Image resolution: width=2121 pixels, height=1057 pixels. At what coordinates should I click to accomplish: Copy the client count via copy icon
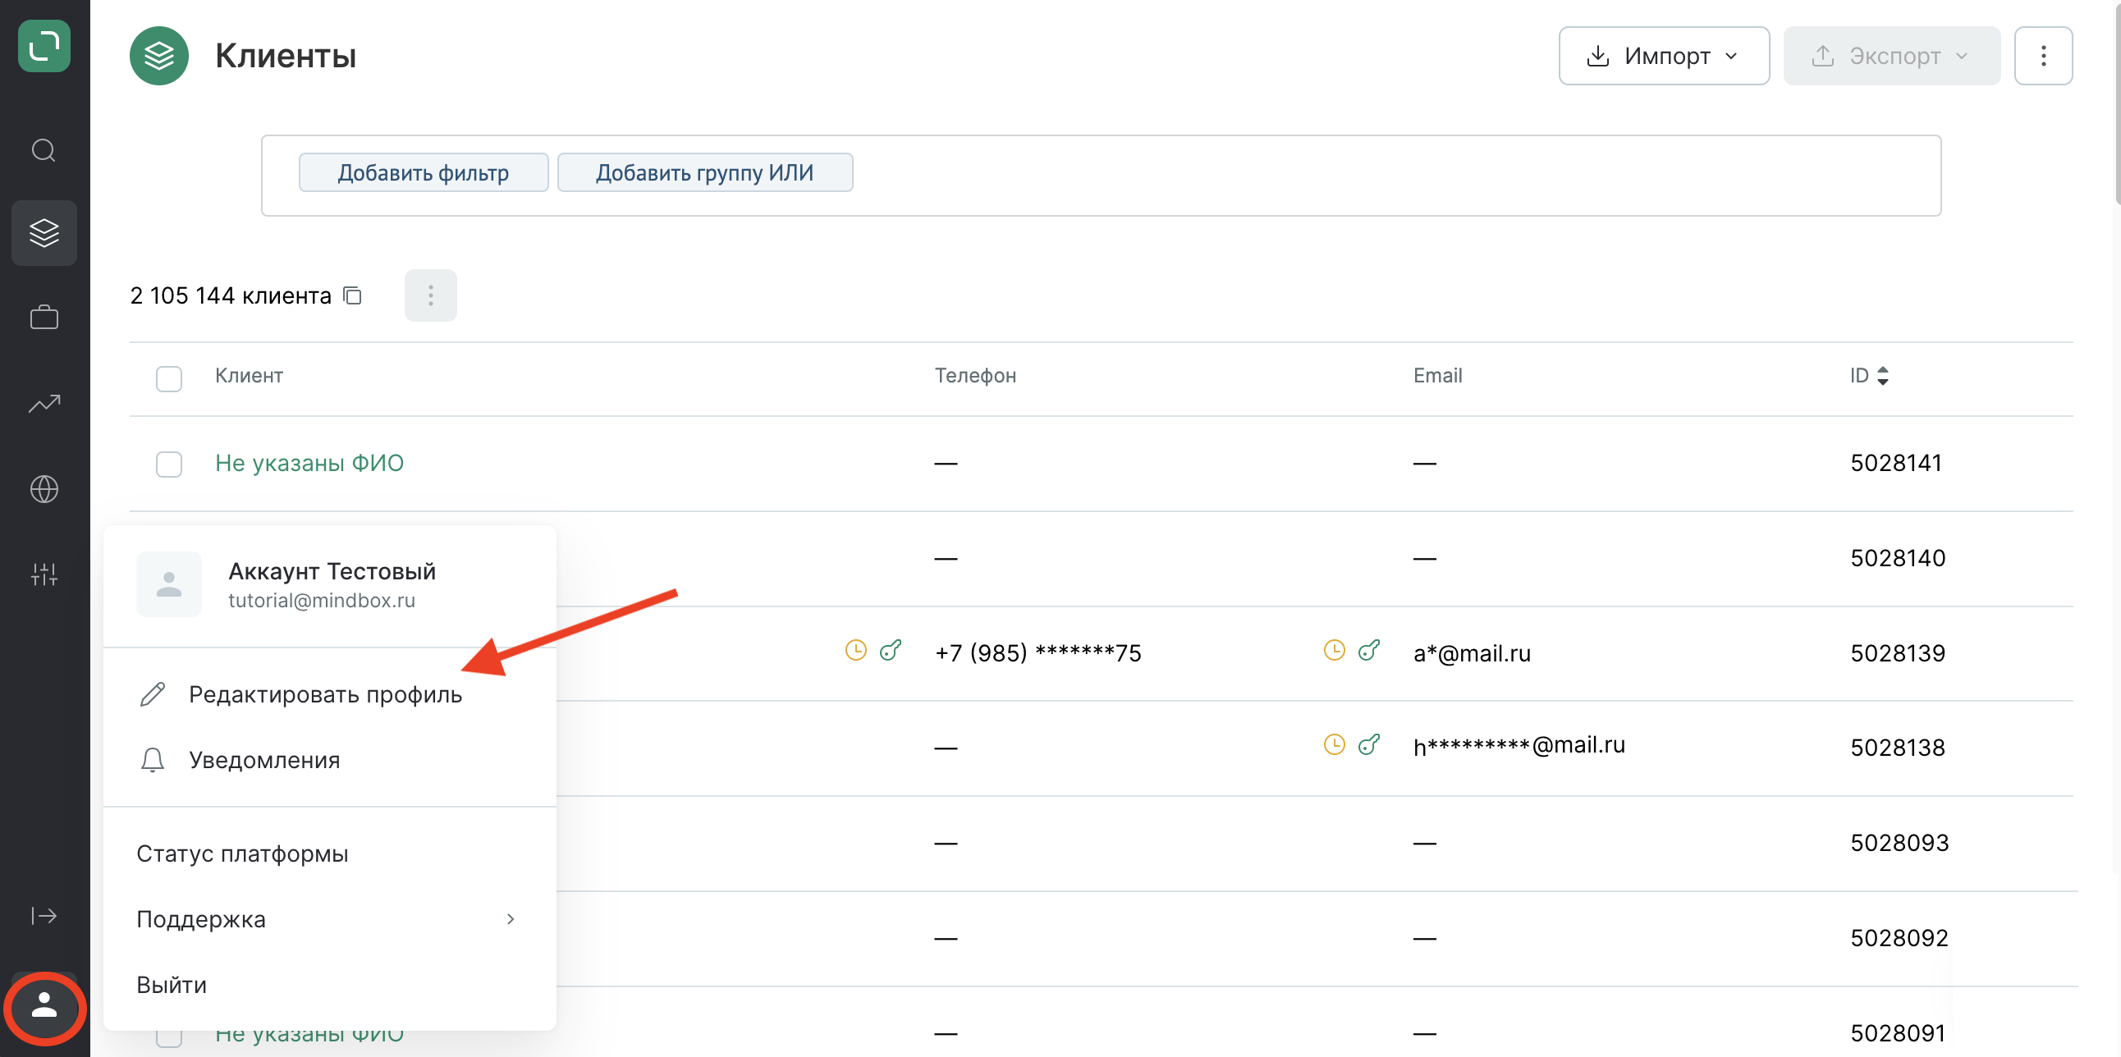pos(352,295)
